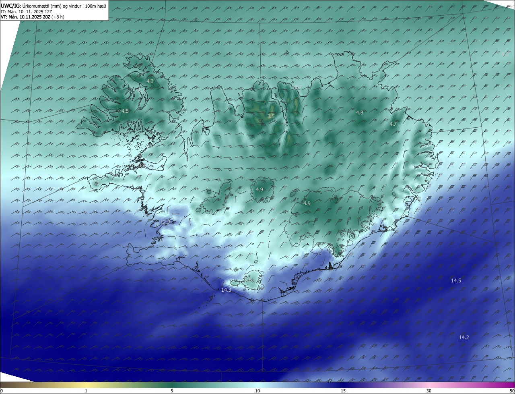Click the '0' tick on the color scale

point(2,391)
